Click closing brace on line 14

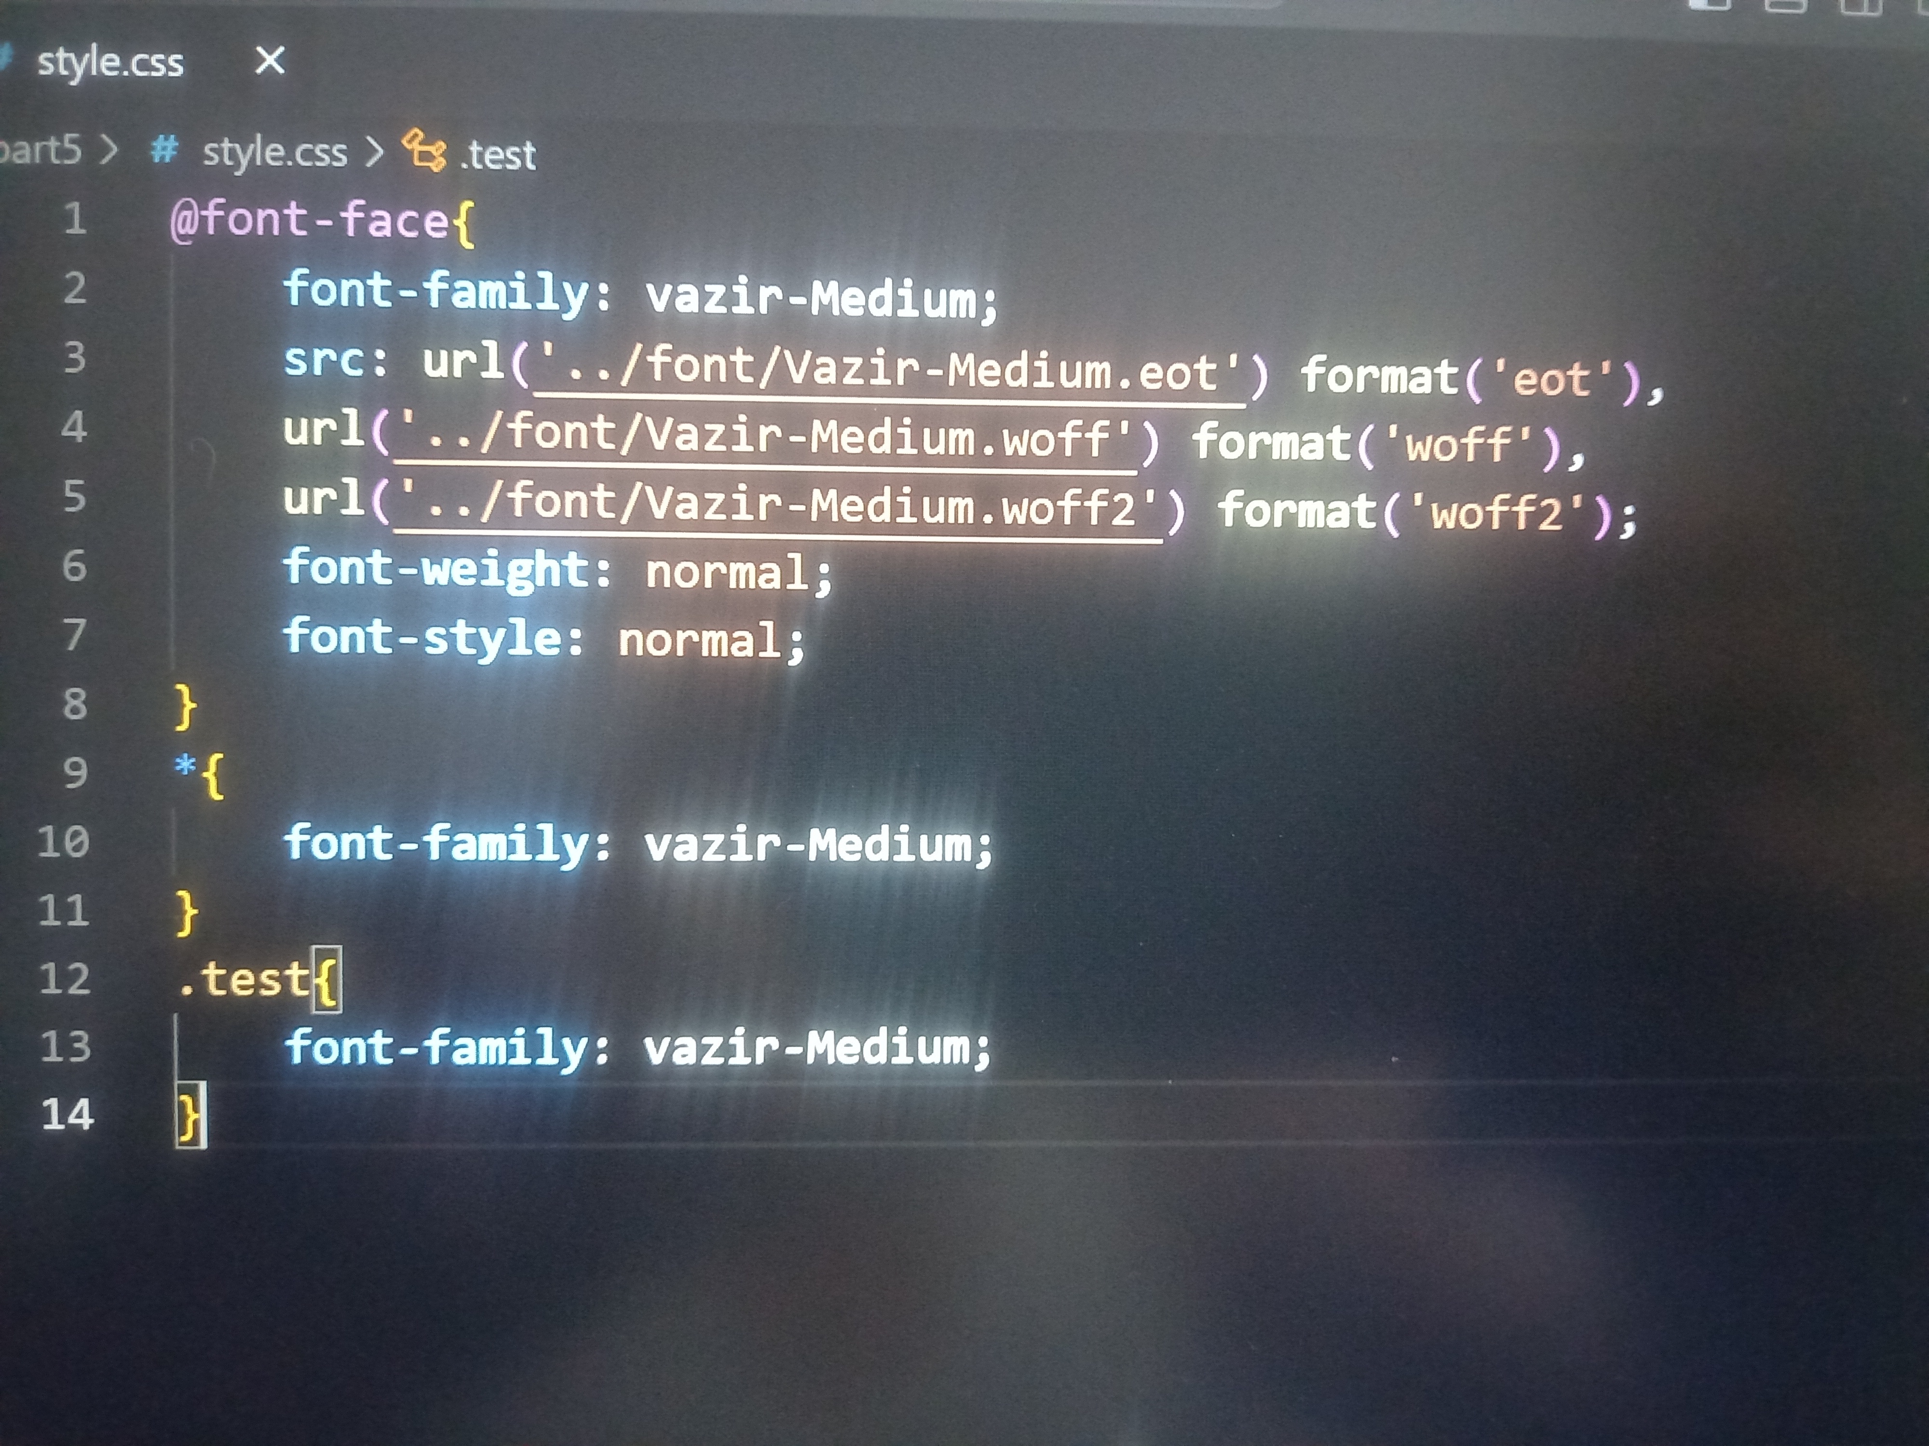[x=190, y=1116]
